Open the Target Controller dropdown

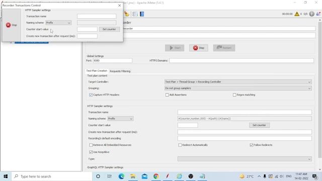click(x=238, y=82)
